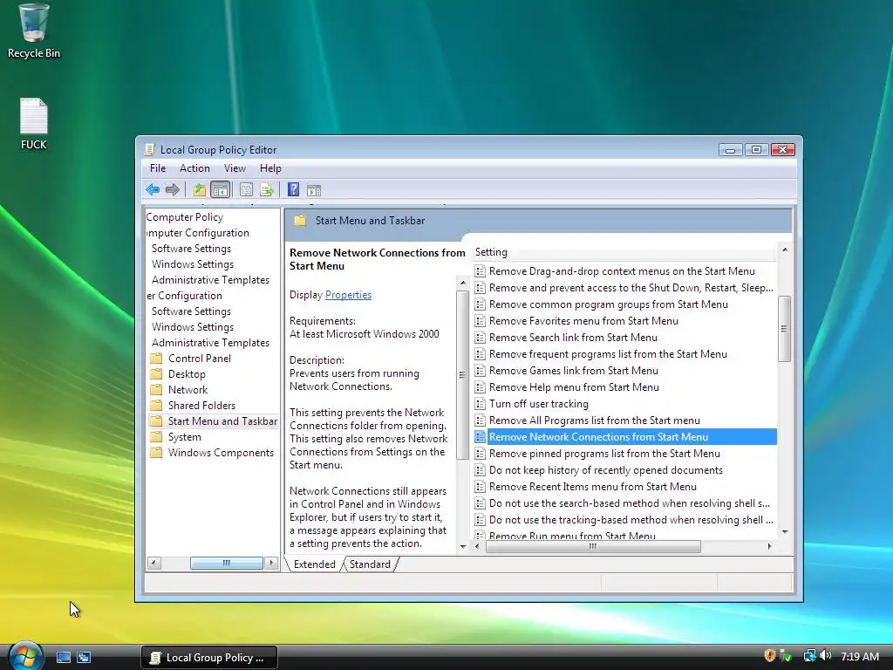Image resolution: width=893 pixels, height=670 pixels.
Task: Click the Setting column header
Action: tap(624, 252)
